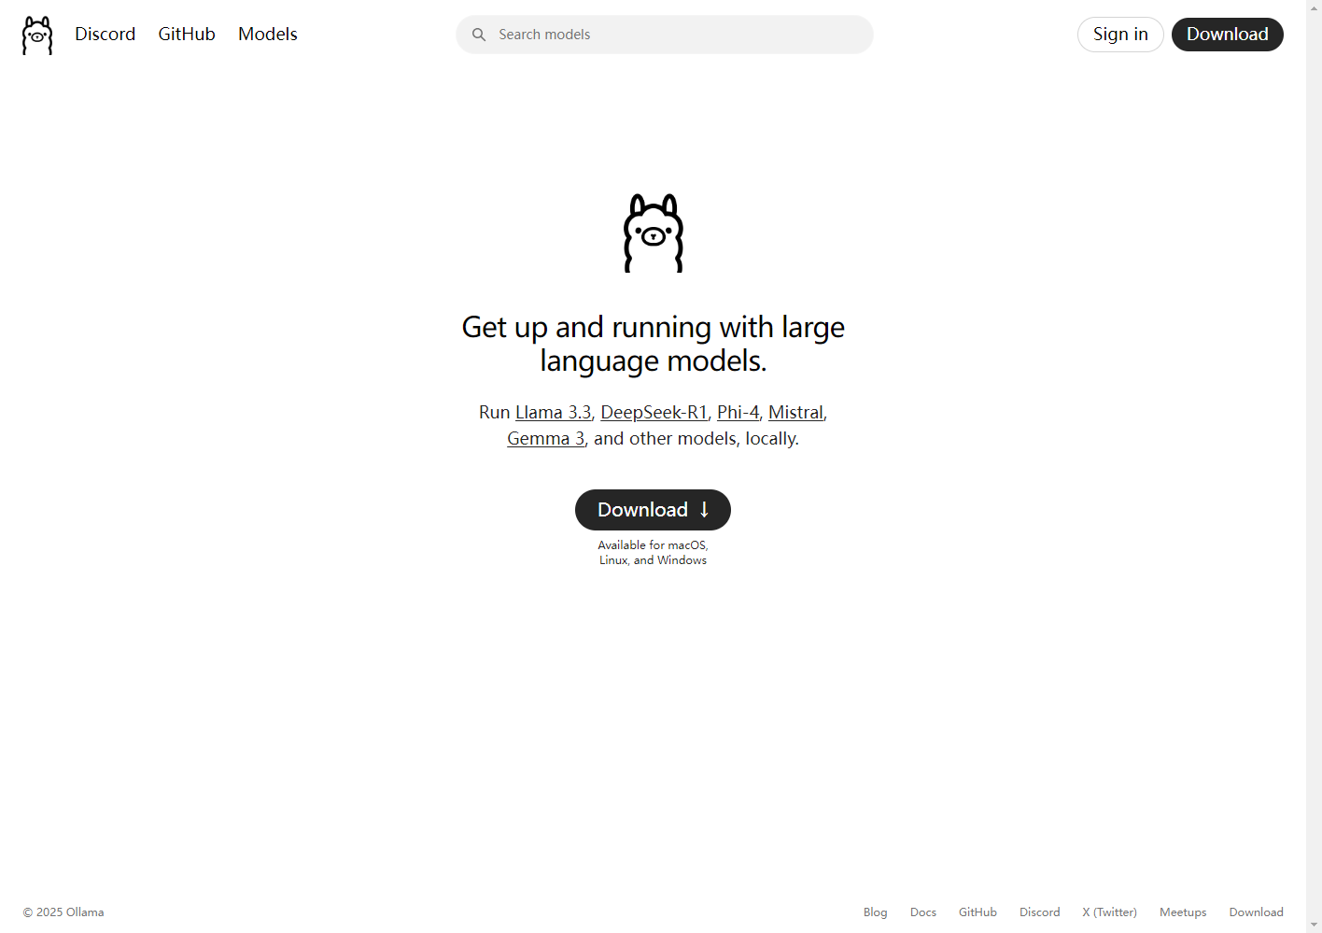Open the Phi-4 model link
This screenshot has height=933, width=1322.
[x=738, y=413]
